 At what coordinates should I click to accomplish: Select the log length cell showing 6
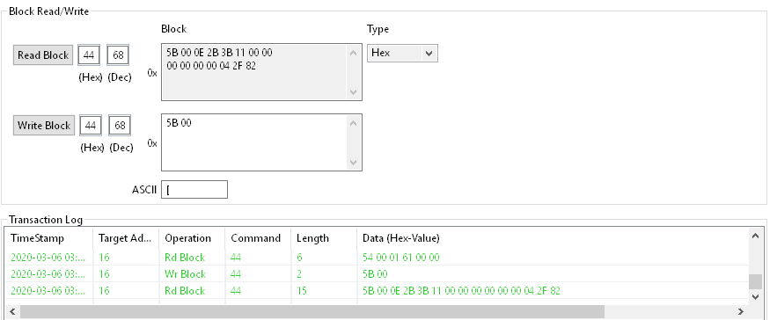324,257
